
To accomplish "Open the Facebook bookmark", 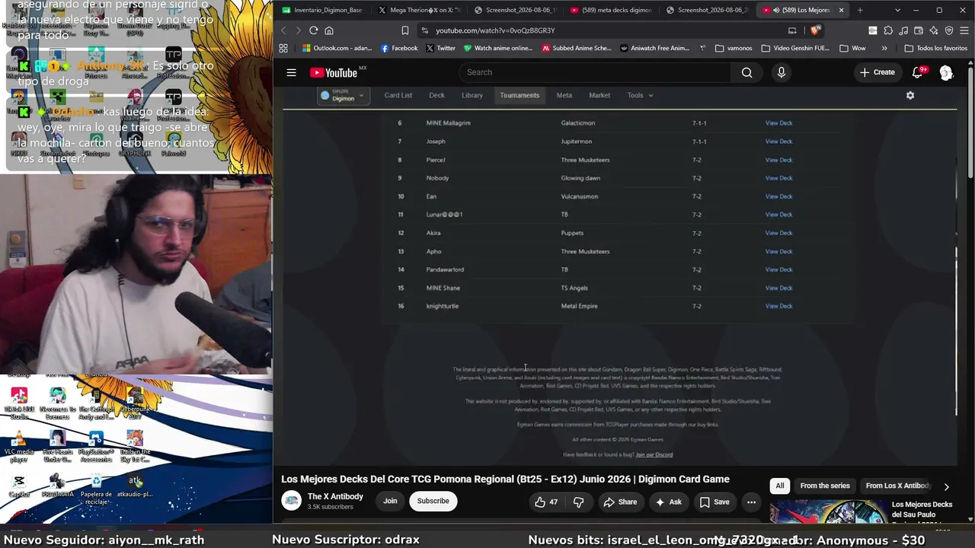I will pyautogui.click(x=399, y=48).
